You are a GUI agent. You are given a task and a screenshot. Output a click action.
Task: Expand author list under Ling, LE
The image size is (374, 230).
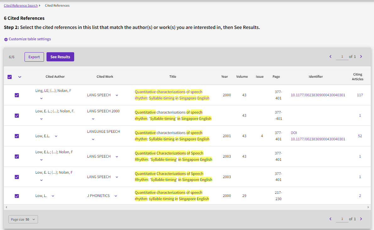pos(41,98)
